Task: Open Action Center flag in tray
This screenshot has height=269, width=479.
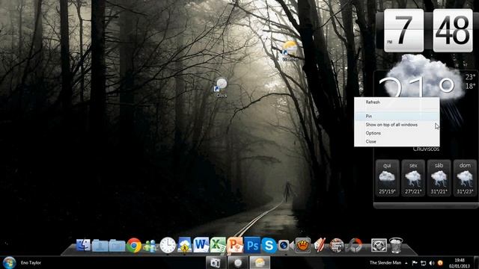Action: (415, 263)
